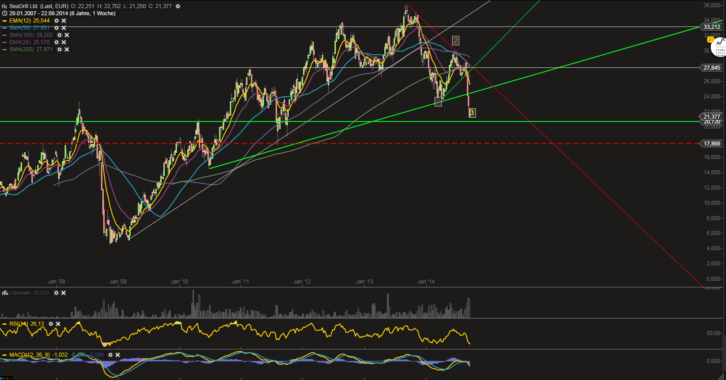726x380 pixels.
Task: Open the Volumen indicator settings circle
Action: tap(56, 293)
